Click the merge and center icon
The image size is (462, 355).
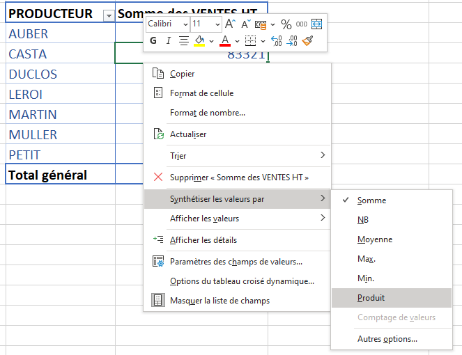[x=317, y=24]
